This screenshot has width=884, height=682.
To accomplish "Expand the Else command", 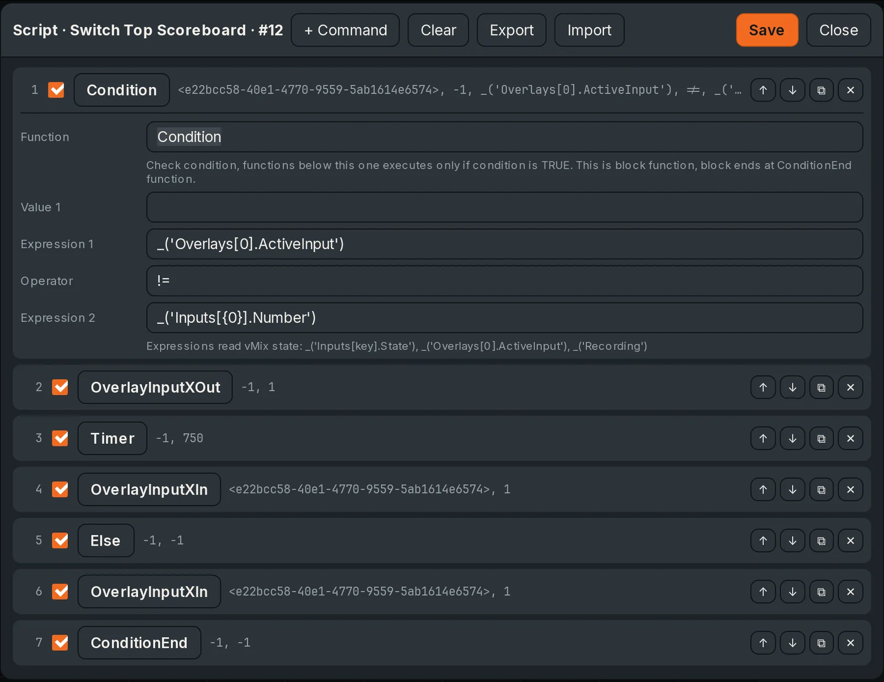I will [x=106, y=541].
